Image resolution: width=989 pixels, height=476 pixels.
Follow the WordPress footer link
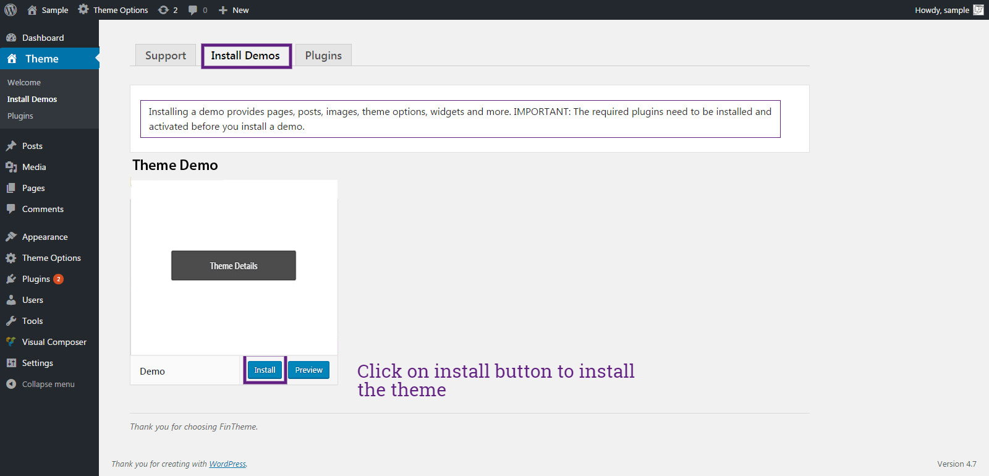[227, 464]
